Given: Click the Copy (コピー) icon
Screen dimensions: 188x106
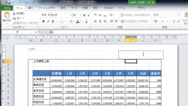Looking at the screenshot, I should (x=14, y=18).
